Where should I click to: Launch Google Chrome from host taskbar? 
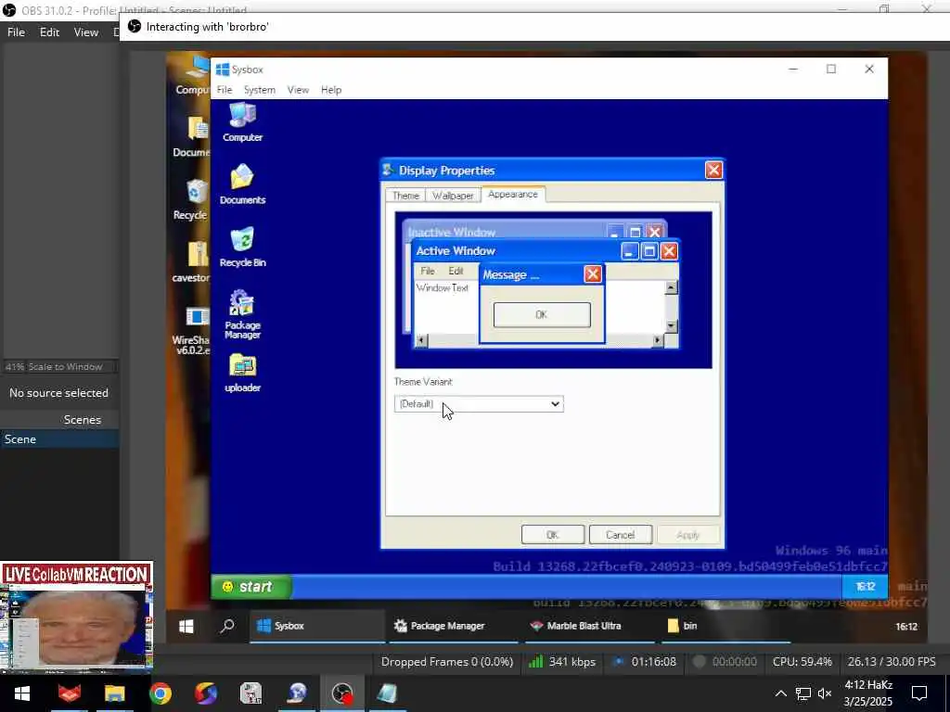point(160,693)
